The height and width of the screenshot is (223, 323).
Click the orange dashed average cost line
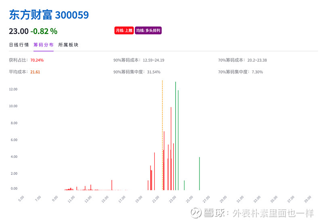coord(162,135)
